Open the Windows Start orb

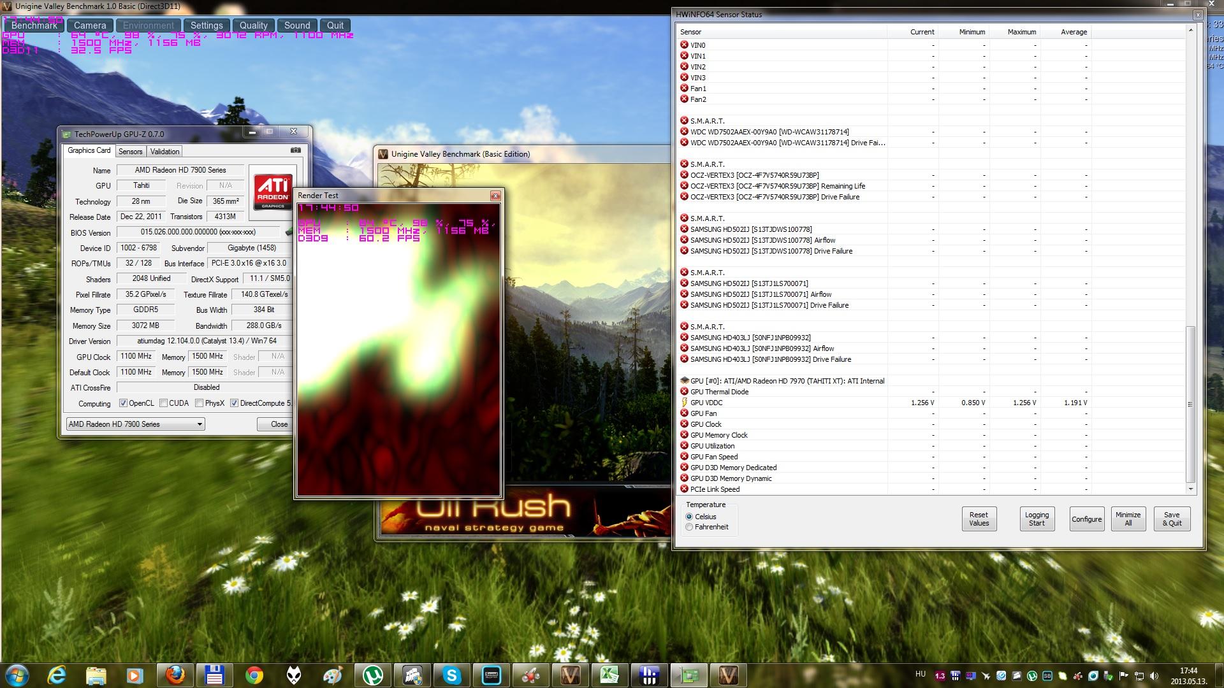point(17,675)
